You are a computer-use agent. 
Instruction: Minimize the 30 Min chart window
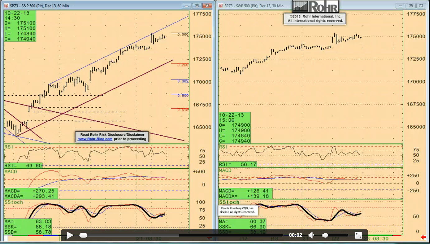click(x=400, y=6)
